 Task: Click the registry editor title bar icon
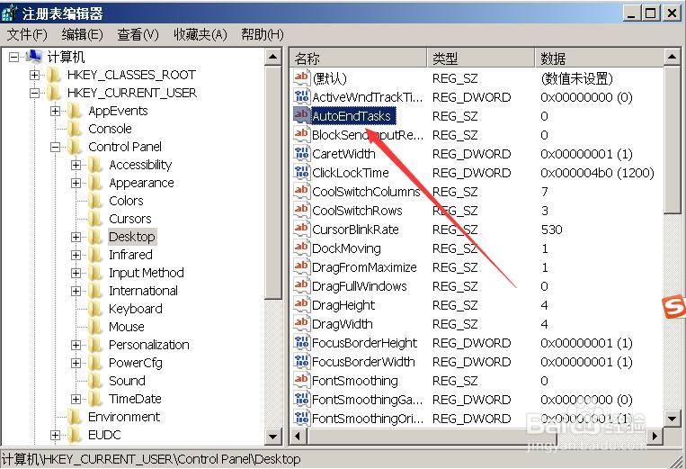pyautogui.click(x=10, y=13)
